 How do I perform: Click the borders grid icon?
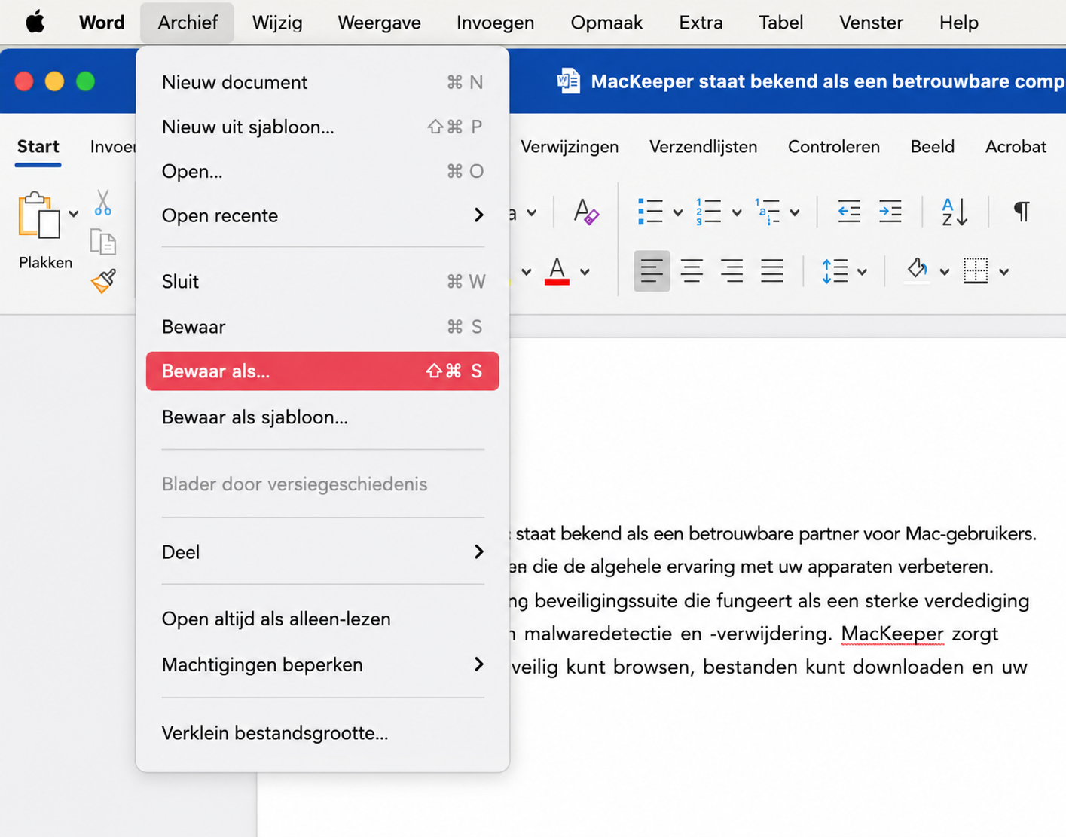tap(976, 270)
